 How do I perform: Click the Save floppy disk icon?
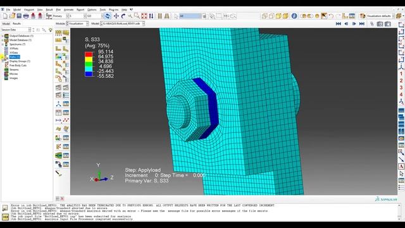tap(19, 16)
